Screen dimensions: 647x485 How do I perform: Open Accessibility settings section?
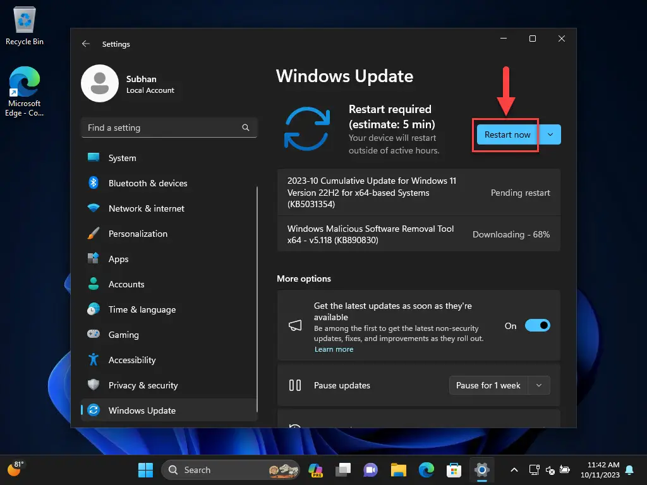tap(169, 360)
